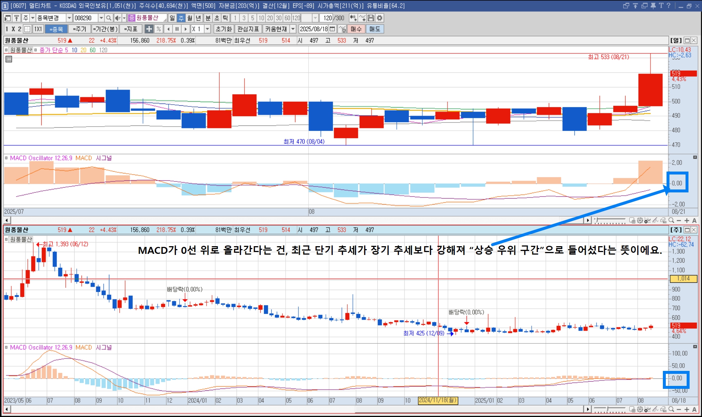The image size is (702, 417).
Task: Select the =주기 tab
Action: tap(79, 29)
